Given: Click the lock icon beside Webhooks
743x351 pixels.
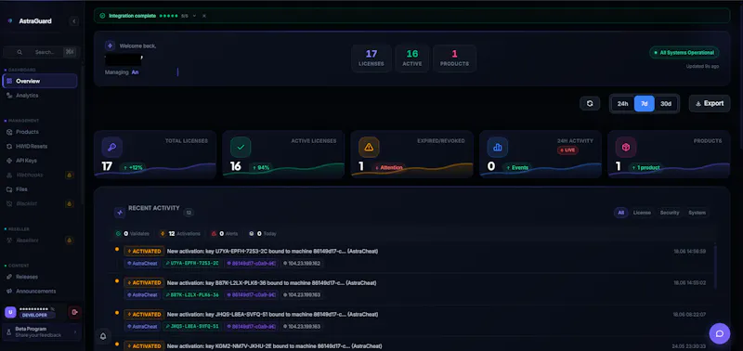Looking at the screenshot, I should coord(69,175).
